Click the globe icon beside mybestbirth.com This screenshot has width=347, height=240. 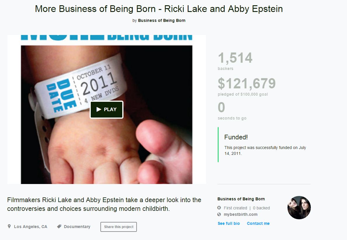(x=219, y=214)
